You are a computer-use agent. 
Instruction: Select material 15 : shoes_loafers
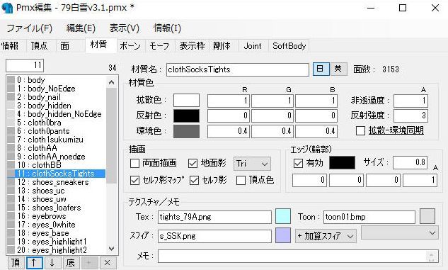click(x=57, y=208)
